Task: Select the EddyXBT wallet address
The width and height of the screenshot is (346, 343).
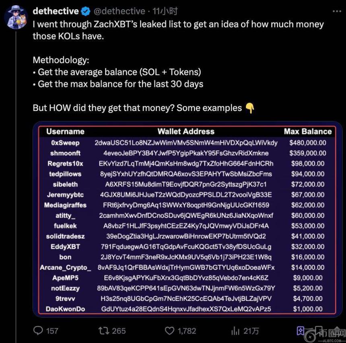Action: coord(186,246)
